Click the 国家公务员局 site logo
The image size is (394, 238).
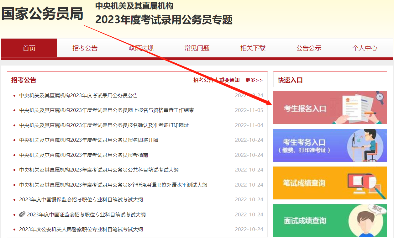[42, 14]
